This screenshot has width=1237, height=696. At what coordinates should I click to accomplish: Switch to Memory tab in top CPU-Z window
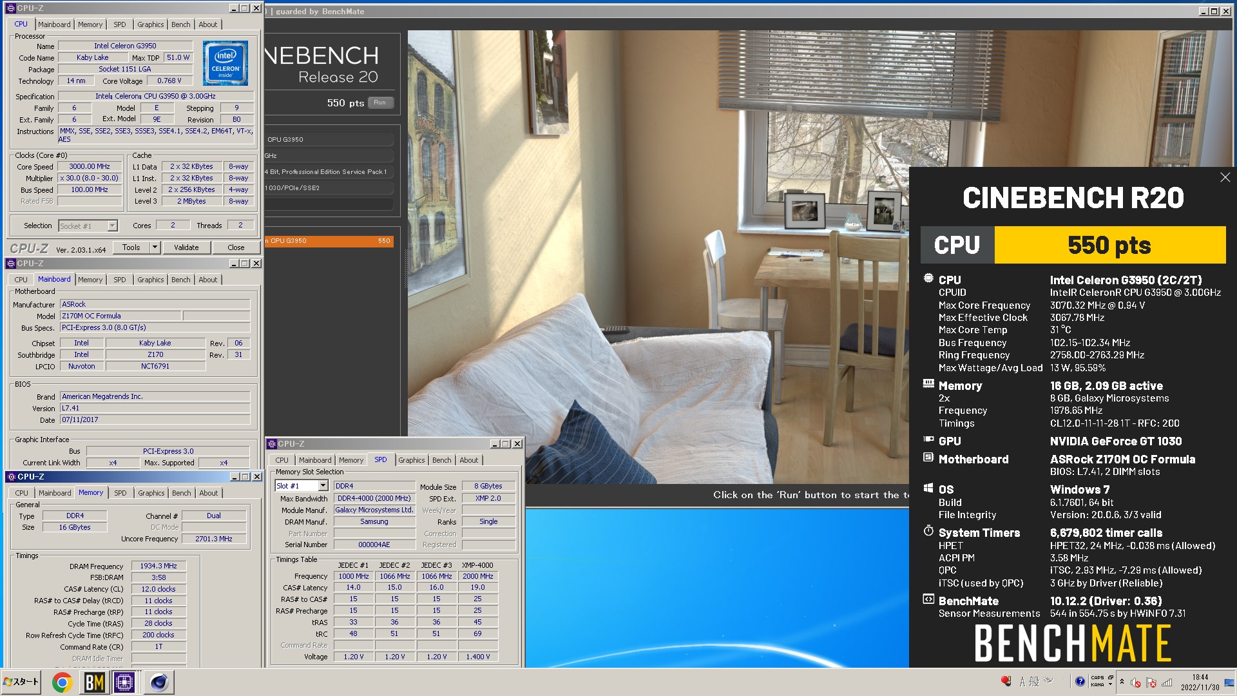[90, 24]
